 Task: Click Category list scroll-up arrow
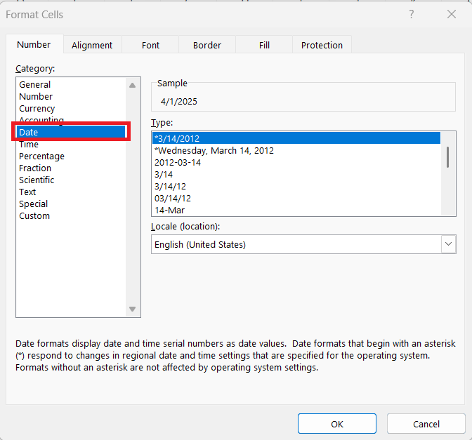(x=133, y=85)
